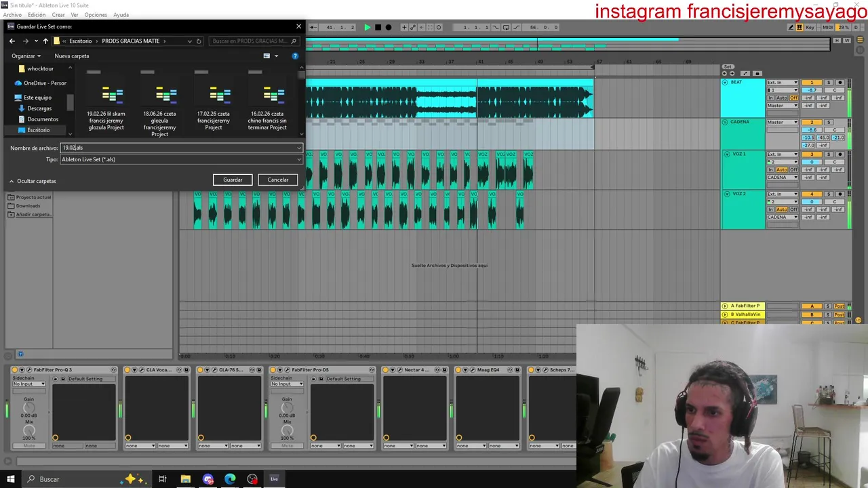868x488 pixels.
Task: Open the Organizar dropdown menu
Action: [x=26, y=56]
